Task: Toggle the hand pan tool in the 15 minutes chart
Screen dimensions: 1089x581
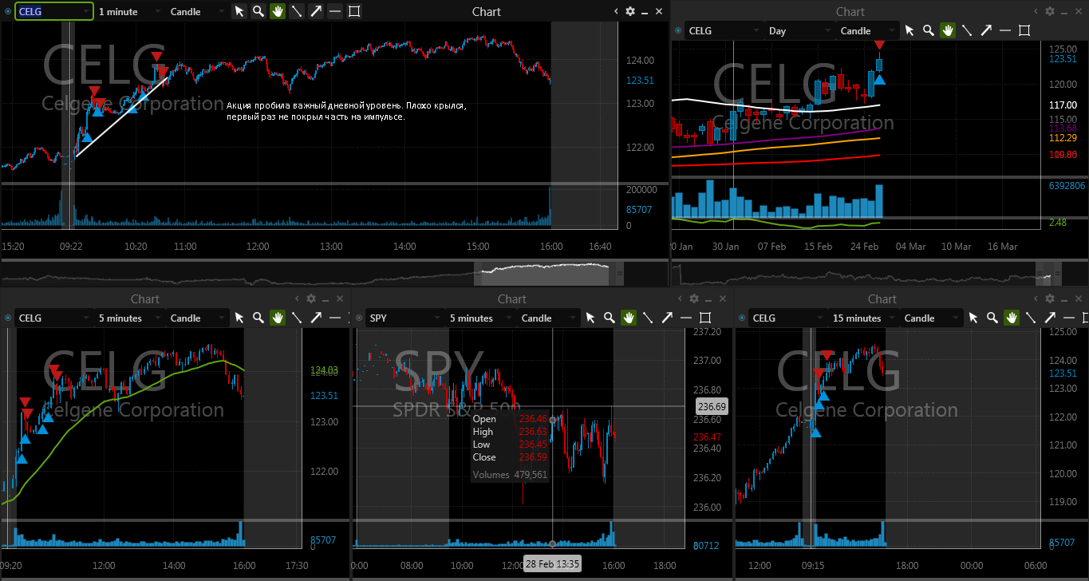Action: 1012,318
